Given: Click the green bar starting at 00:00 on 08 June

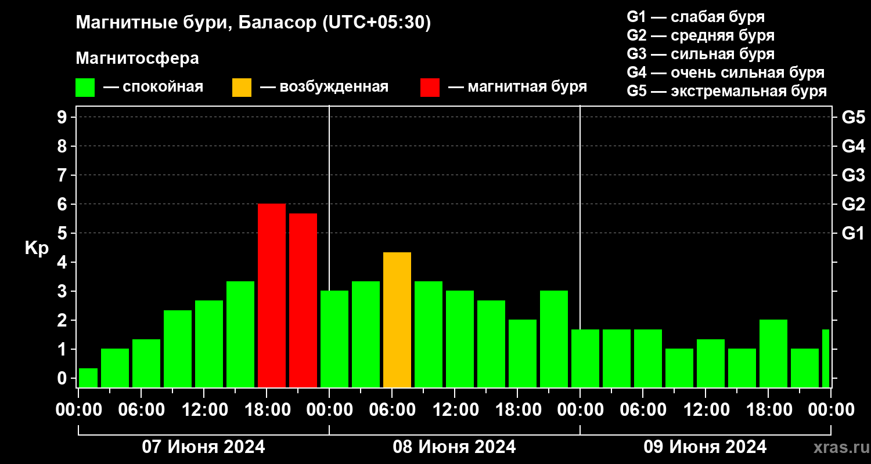Looking at the screenshot, I should pyautogui.click(x=334, y=339).
